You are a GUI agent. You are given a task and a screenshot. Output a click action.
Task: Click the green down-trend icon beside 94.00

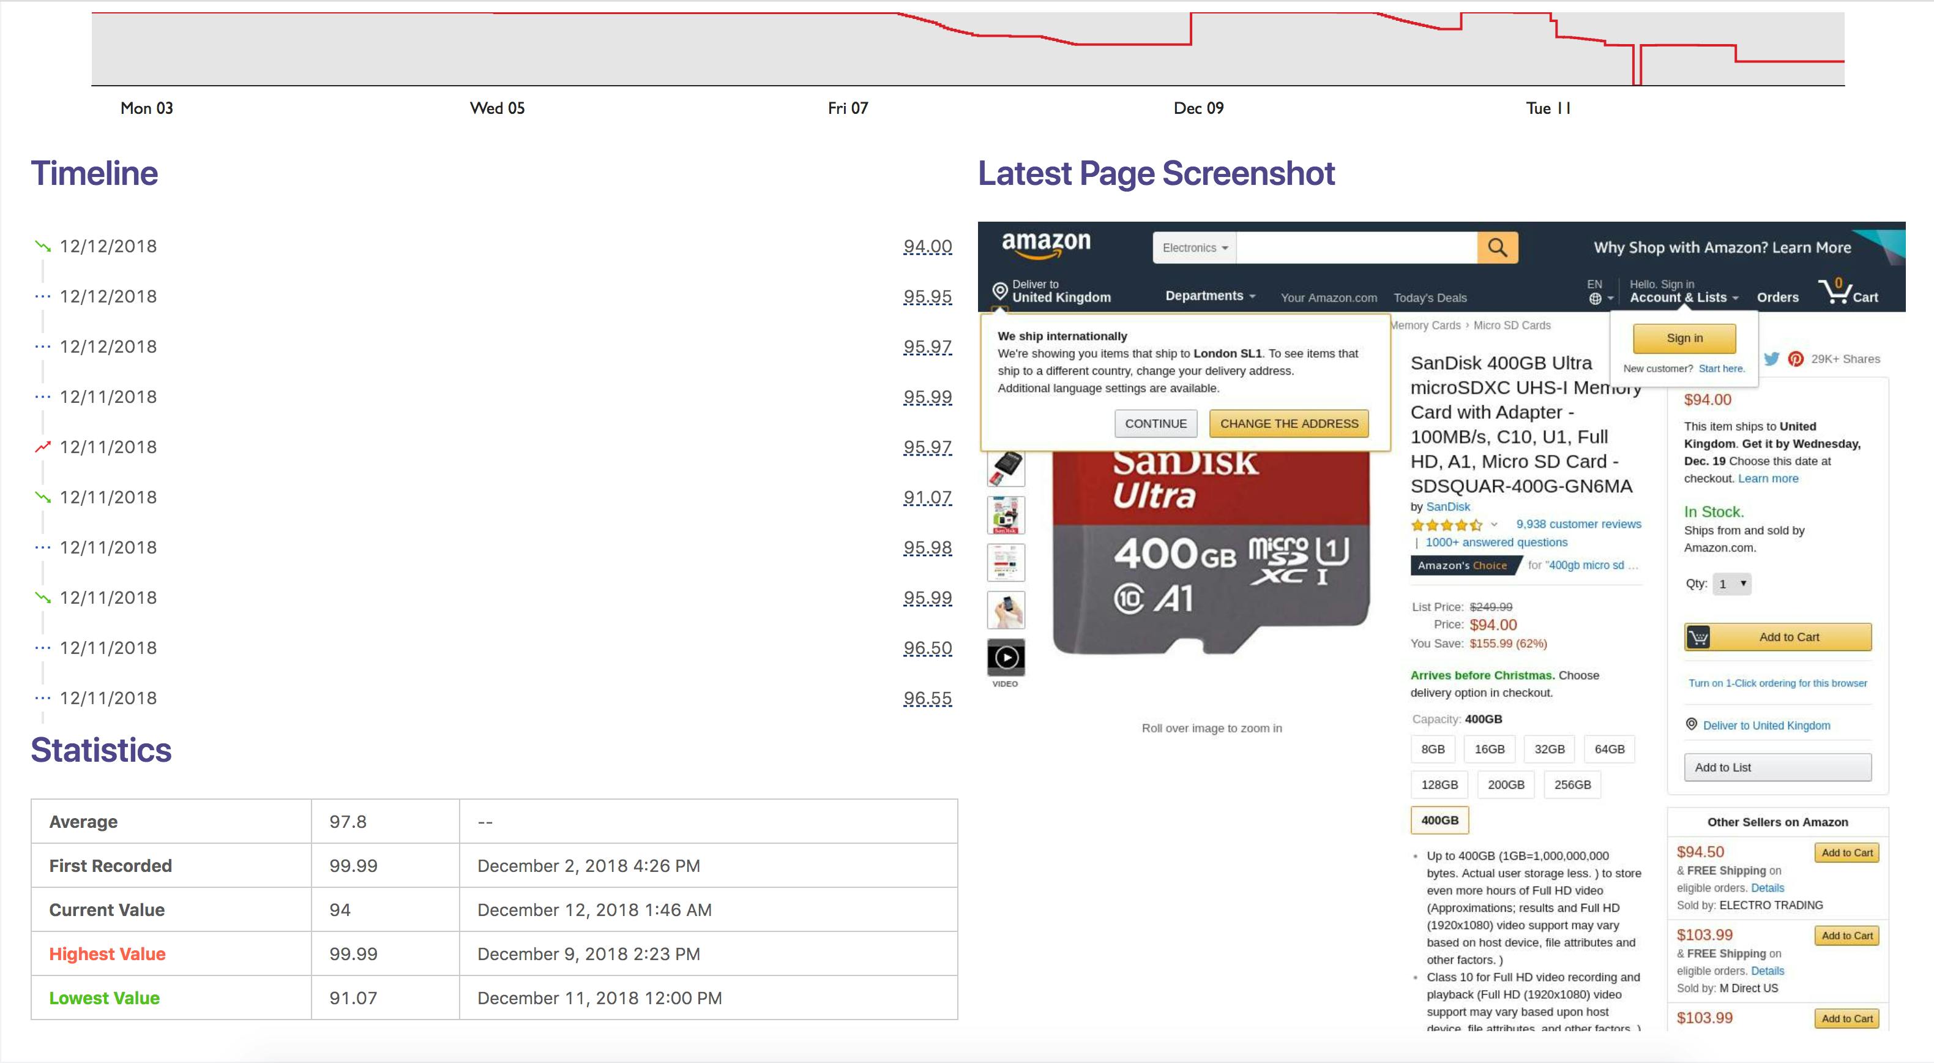pyautogui.click(x=43, y=246)
